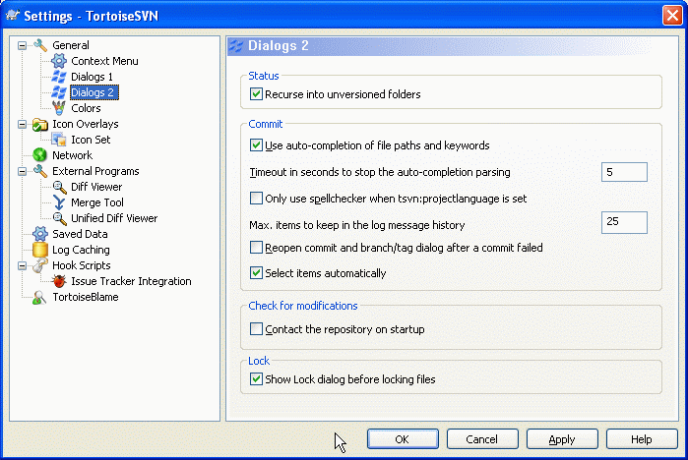Open the Network settings page

[73, 155]
